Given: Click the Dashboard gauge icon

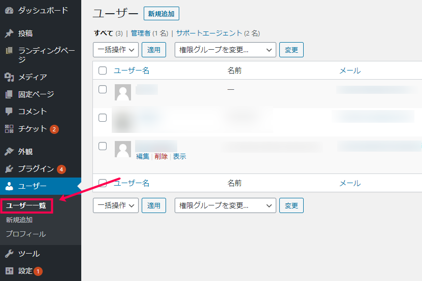Looking at the screenshot, I should [9, 11].
